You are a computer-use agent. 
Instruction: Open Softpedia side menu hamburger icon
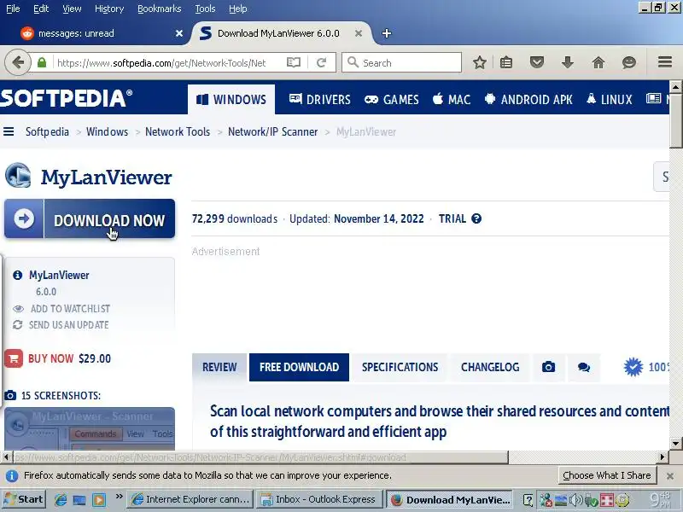[9, 131]
